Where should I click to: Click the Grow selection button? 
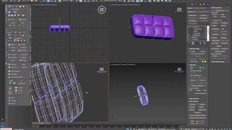click(x=202, y=80)
